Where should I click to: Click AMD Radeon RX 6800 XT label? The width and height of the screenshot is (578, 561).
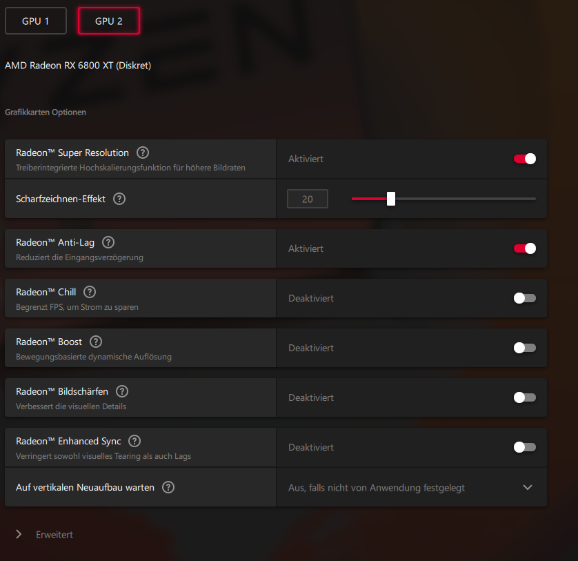coord(78,66)
